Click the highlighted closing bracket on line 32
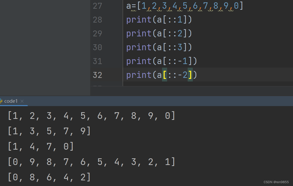Screen dimensions: 293x186 [190, 75]
